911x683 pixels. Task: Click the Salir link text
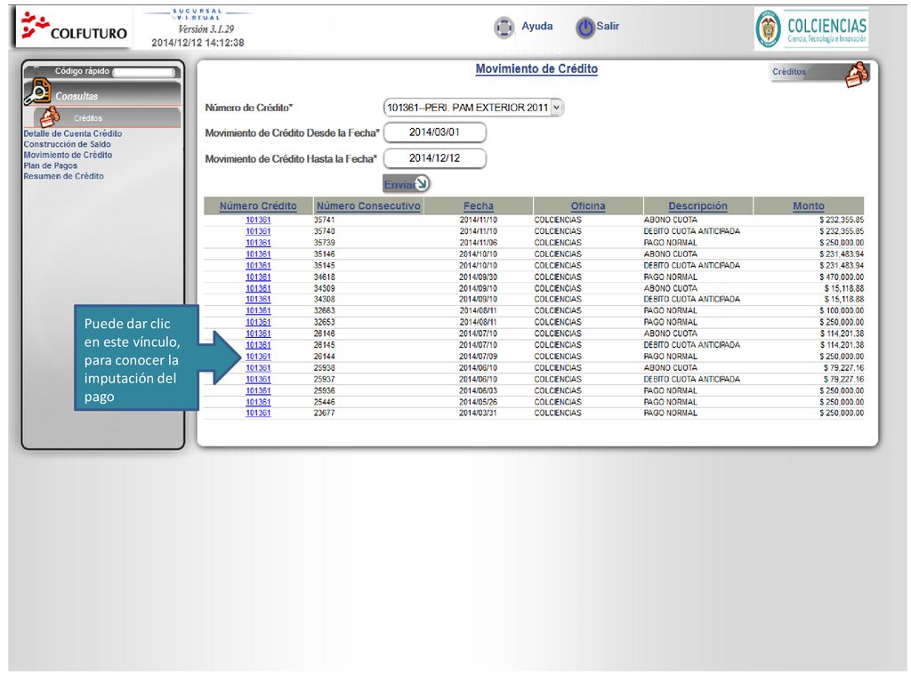tap(608, 26)
